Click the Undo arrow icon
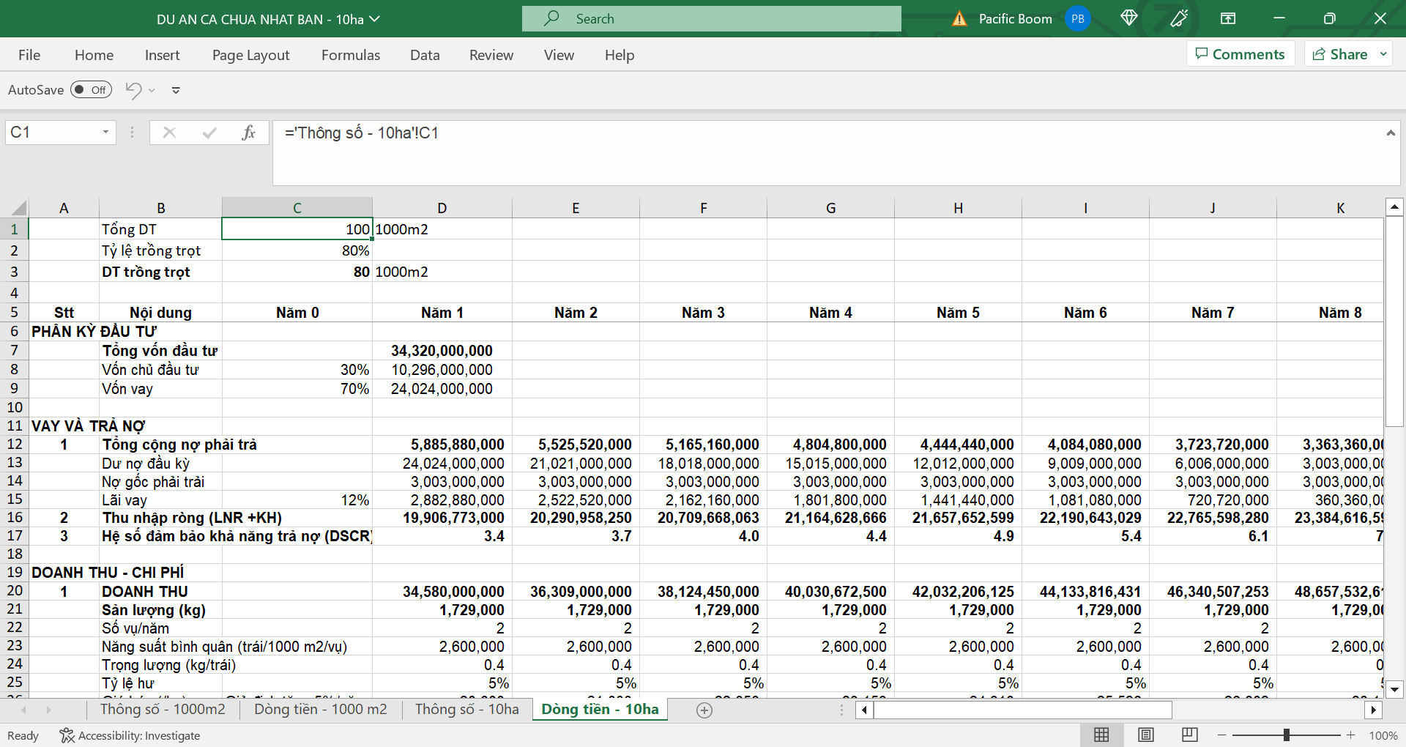The width and height of the screenshot is (1406, 747). tap(133, 90)
